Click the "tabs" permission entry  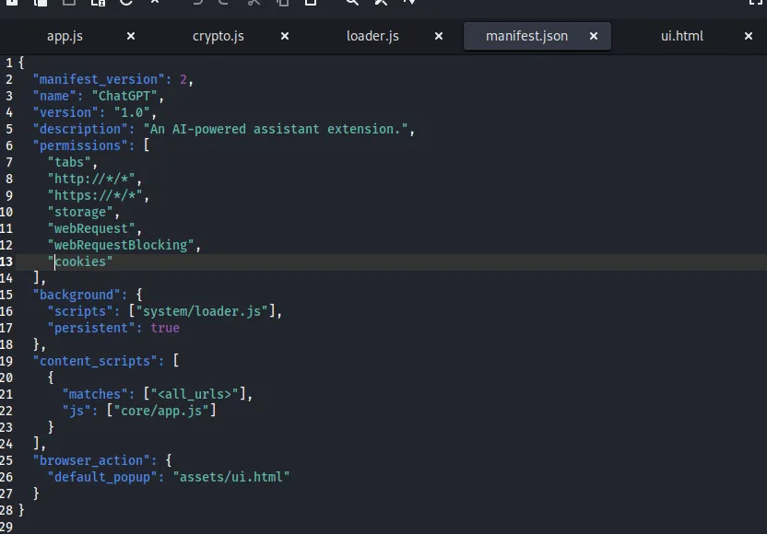(69, 162)
